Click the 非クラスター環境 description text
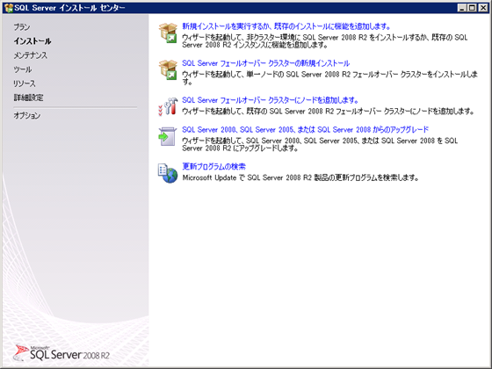 (325, 41)
